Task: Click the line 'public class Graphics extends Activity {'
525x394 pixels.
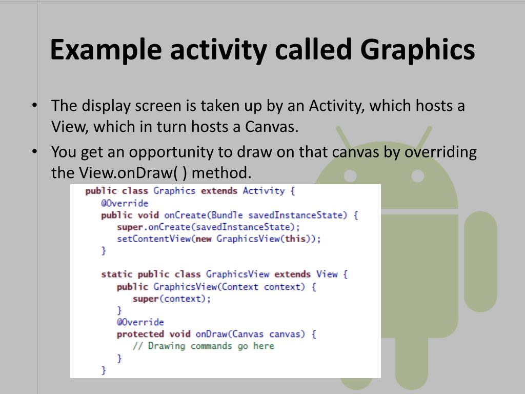Action: point(190,191)
